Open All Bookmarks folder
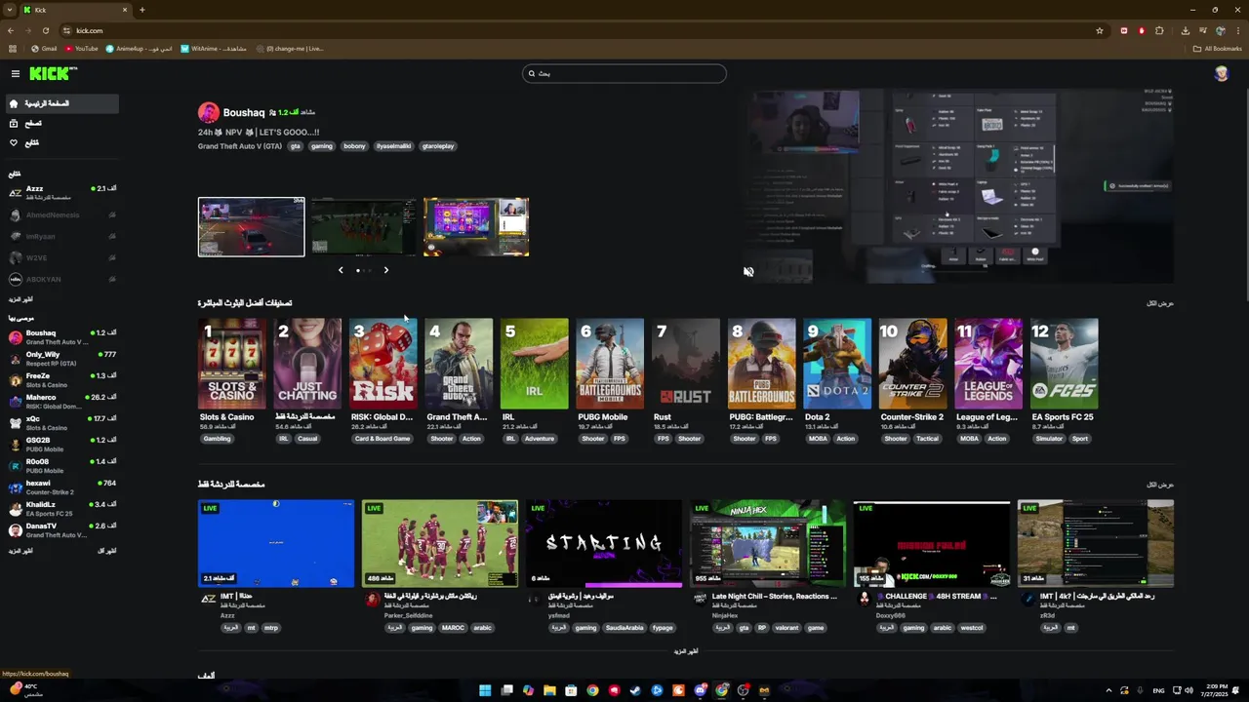 coord(1218,49)
